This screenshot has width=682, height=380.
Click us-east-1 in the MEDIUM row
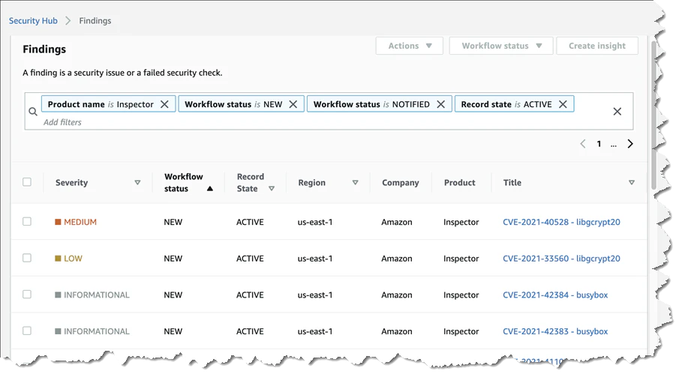pyautogui.click(x=315, y=222)
